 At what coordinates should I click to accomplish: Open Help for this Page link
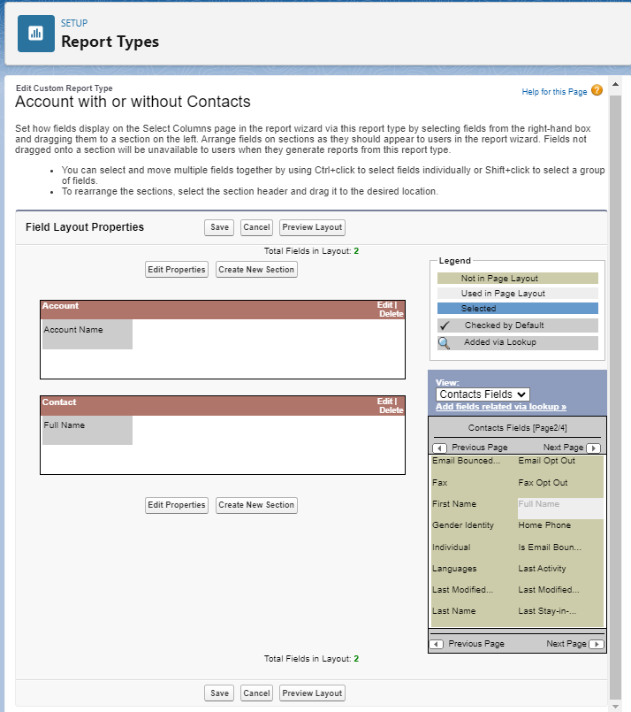(554, 92)
